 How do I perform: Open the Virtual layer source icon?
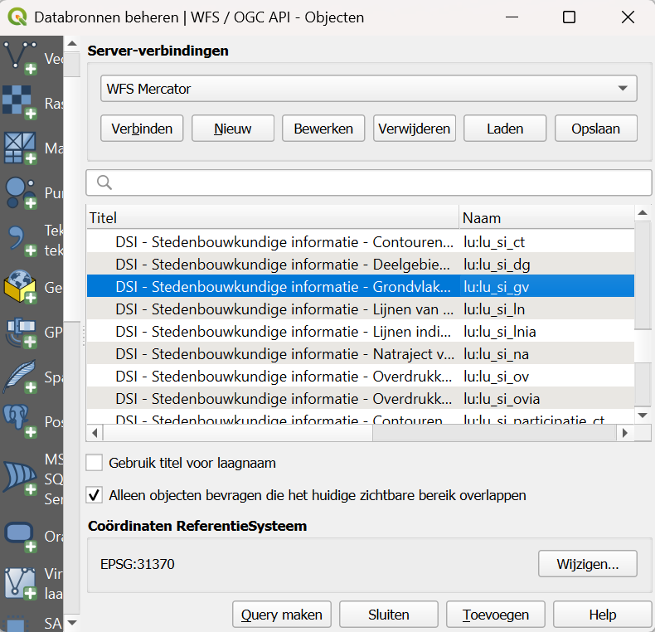coord(20,584)
